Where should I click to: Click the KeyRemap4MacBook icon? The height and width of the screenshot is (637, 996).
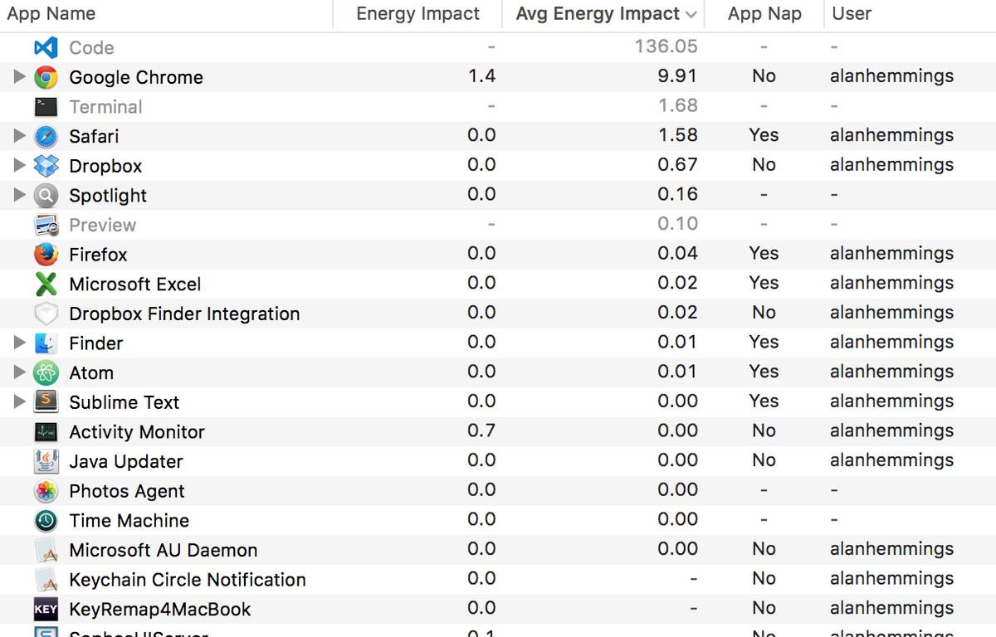(x=46, y=610)
